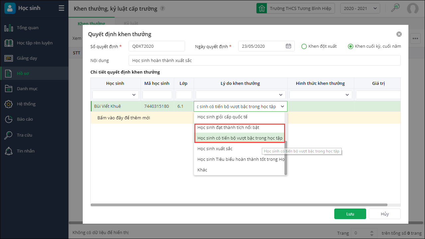
Task: Select Khen cuối kỳ, cuối năm radio
Action: coord(350,46)
